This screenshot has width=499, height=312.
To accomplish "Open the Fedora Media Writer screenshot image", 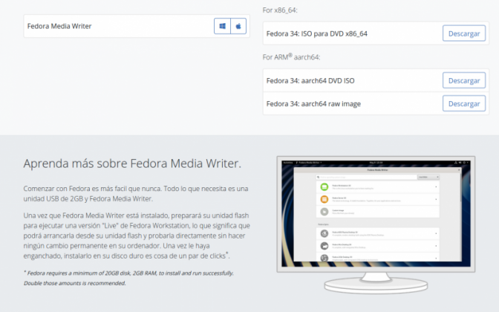I will [x=376, y=224].
